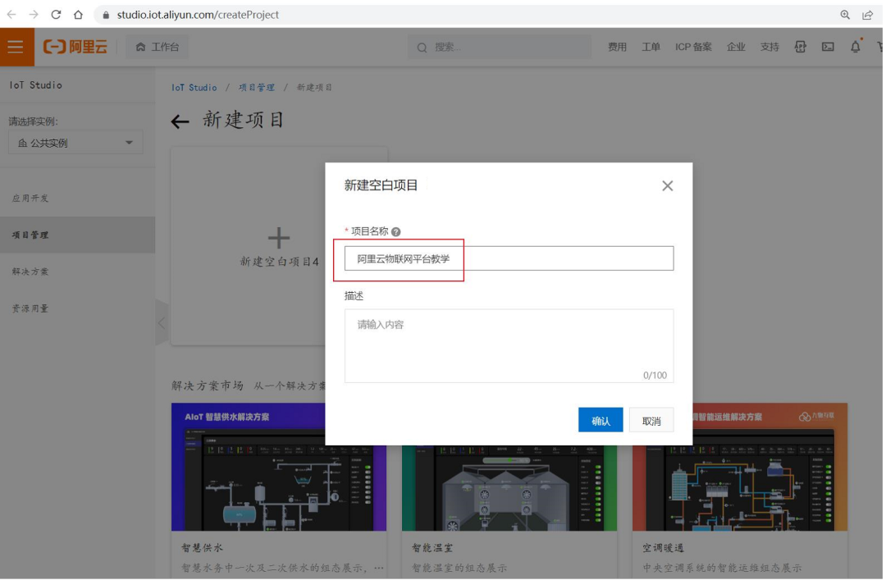Click the Aliyun logo
886x580 pixels.
[x=75, y=47]
